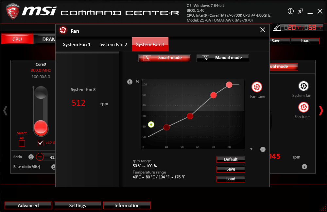Click the info icon below the background rpm readout
This screenshot has height=212, width=327.
click(304, 167)
